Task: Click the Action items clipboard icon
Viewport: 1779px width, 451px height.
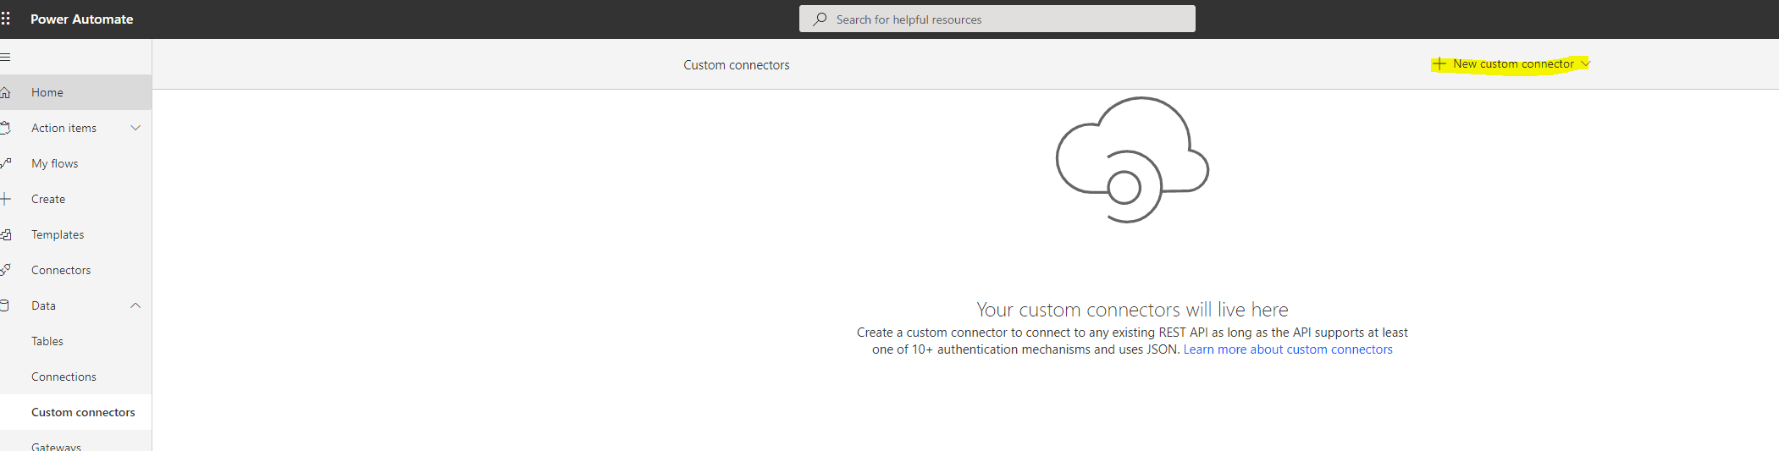Action: (6, 128)
